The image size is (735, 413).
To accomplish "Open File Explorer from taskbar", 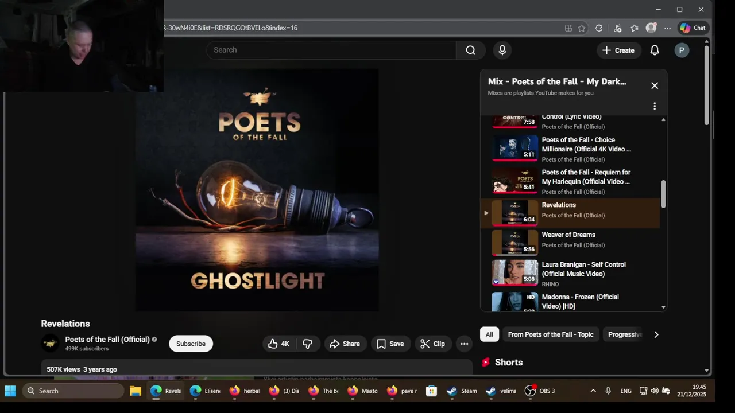I will pos(136,391).
